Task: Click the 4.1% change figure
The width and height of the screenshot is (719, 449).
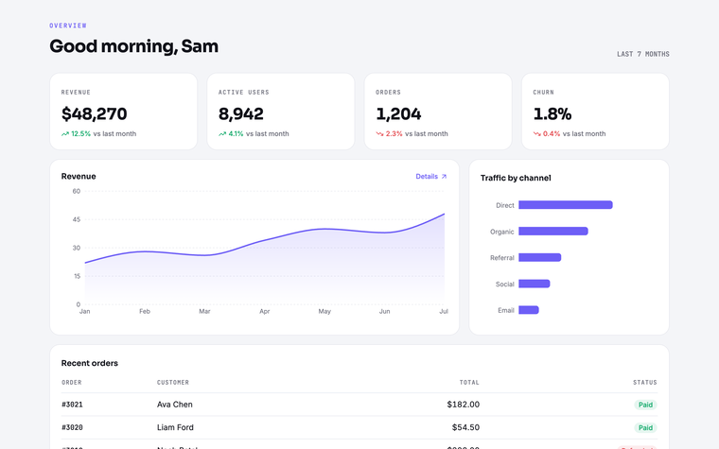Action: 237,134
